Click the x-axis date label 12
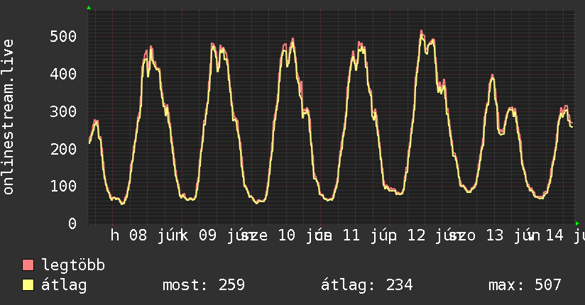 (416, 235)
